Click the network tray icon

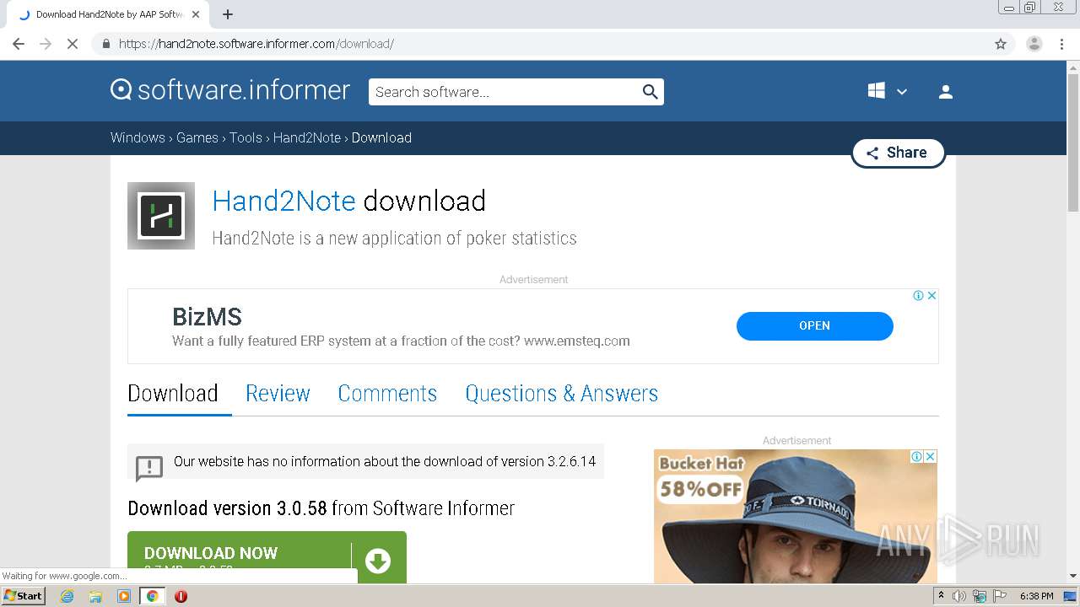point(980,596)
